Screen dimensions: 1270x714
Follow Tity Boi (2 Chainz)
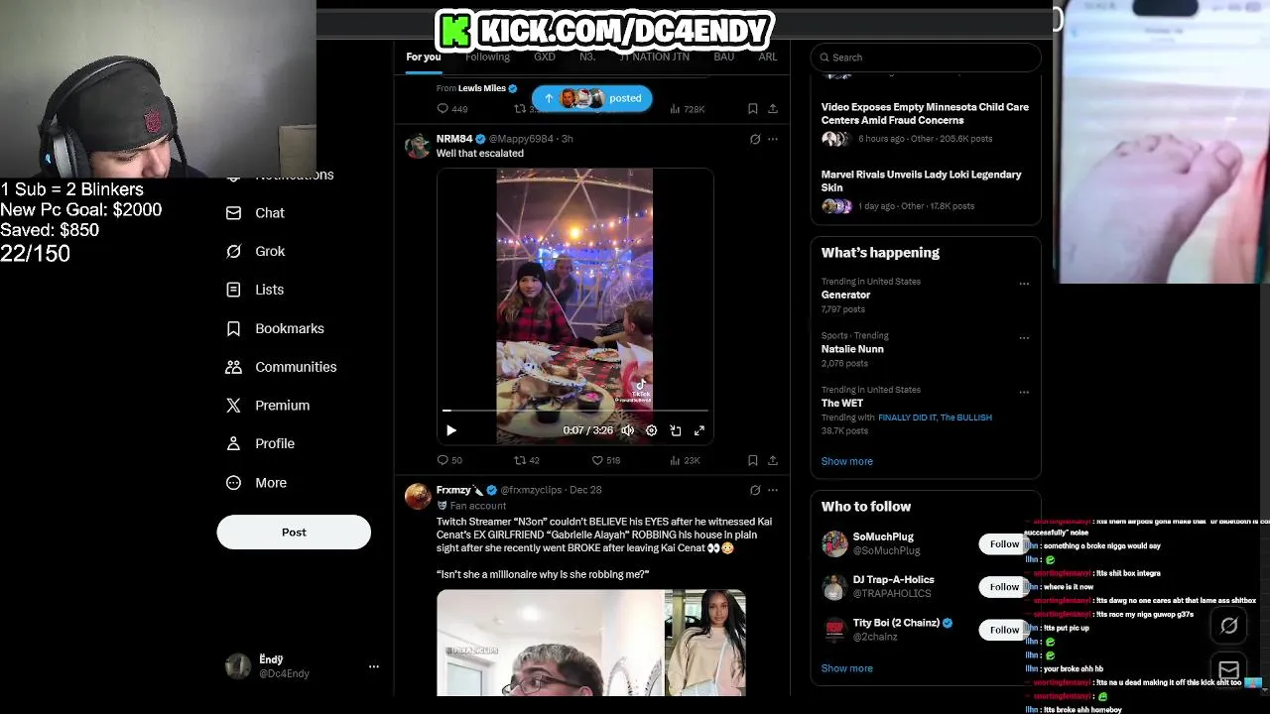[x=1004, y=630]
